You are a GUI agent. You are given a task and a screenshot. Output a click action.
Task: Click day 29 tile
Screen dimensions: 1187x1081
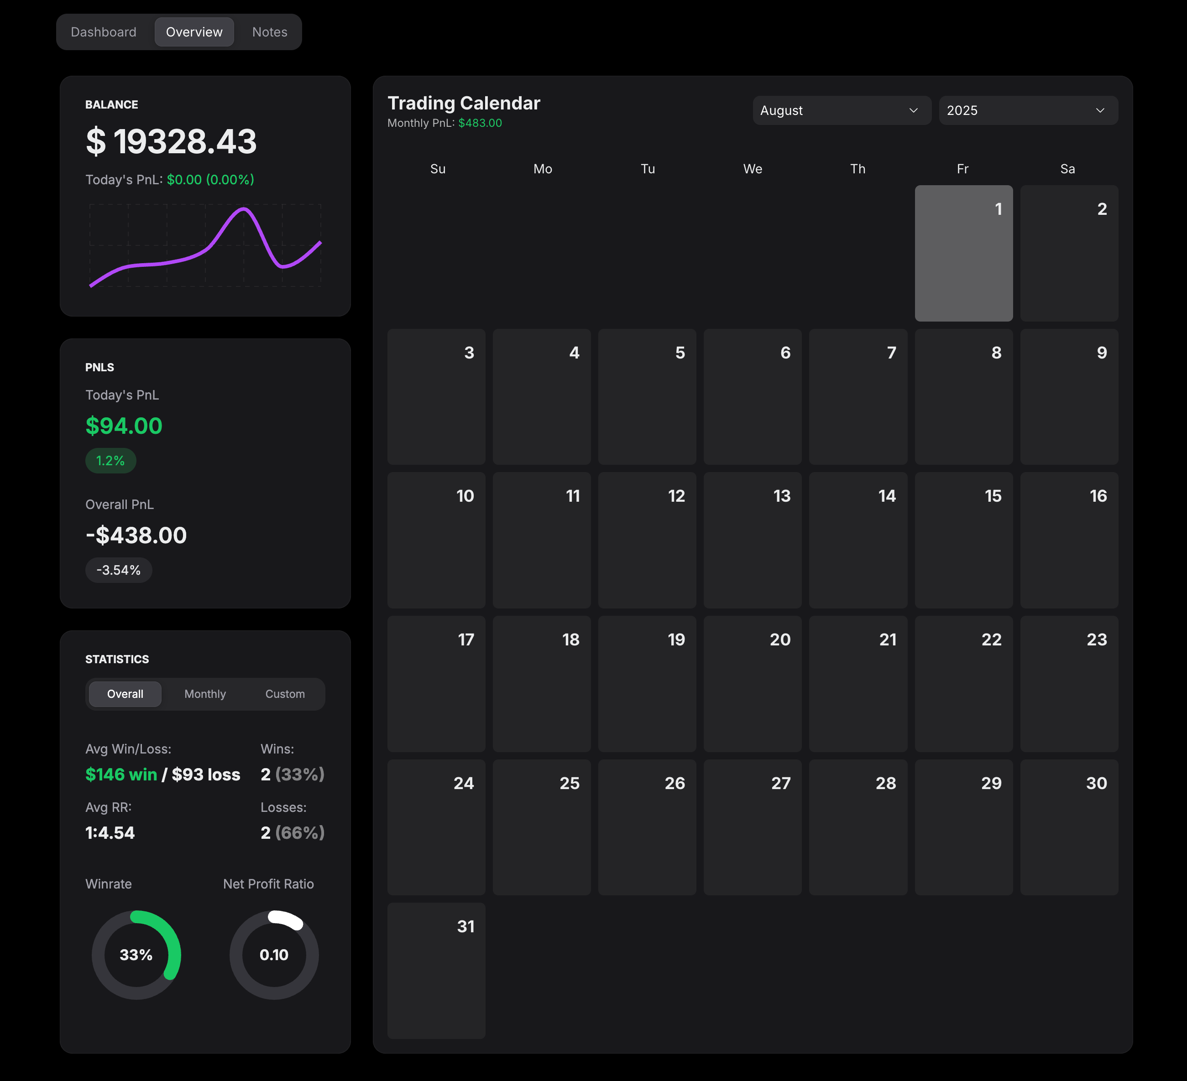[963, 827]
